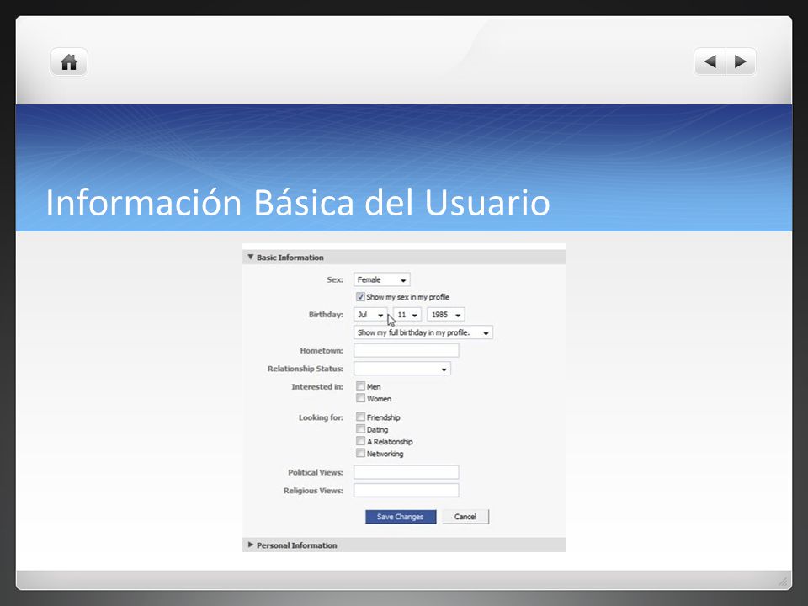This screenshot has width=808, height=606.
Task: Go to previous slide arrow
Action: [x=710, y=61]
